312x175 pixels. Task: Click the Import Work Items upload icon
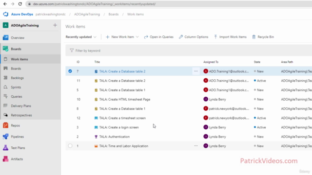[x=215, y=37]
